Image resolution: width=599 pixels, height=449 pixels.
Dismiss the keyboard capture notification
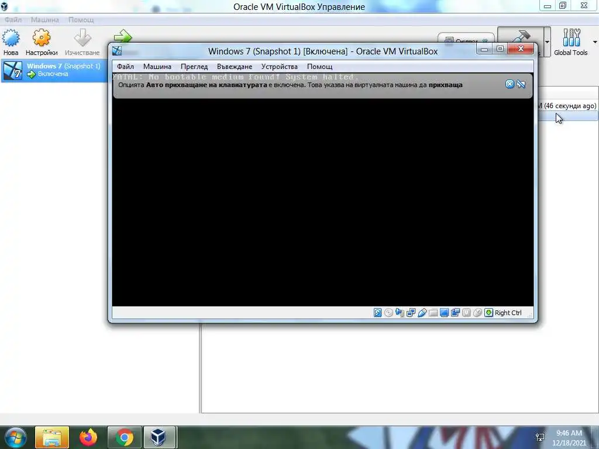pos(510,84)
